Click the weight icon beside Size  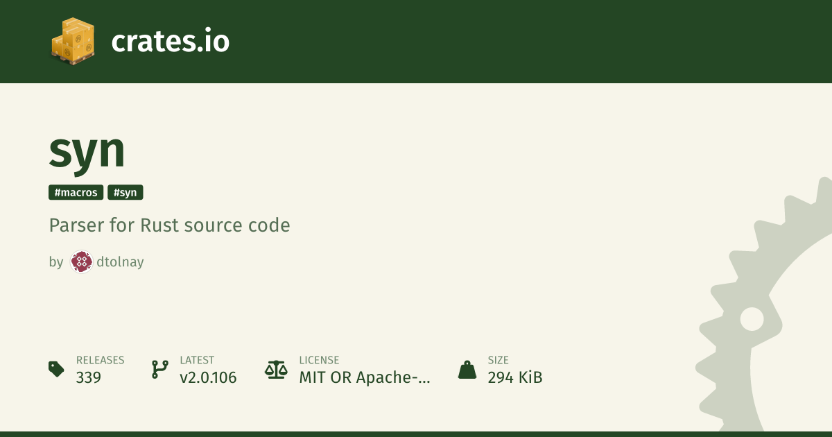(467, 369)
